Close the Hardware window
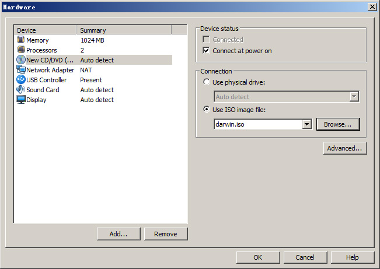This screenshot has height=269, width=380. pos(372,7)
